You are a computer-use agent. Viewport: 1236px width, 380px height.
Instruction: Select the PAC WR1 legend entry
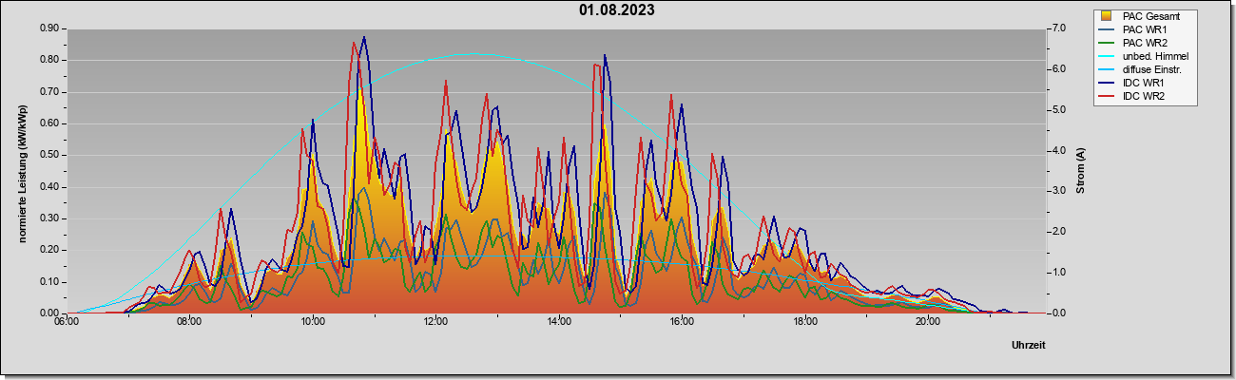1145,29
